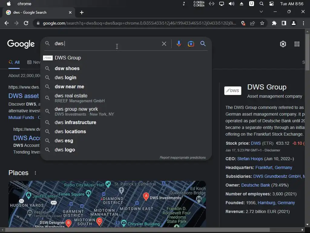Open Places section three-dot options
The width and height of the screenshot is (310, 233).
click(x=35, y=173)
